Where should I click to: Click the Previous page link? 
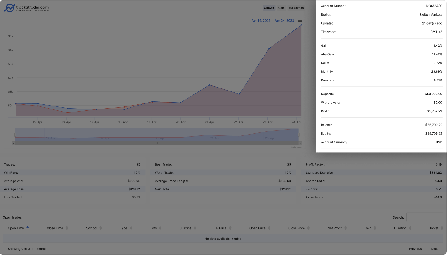pos(415,249)
